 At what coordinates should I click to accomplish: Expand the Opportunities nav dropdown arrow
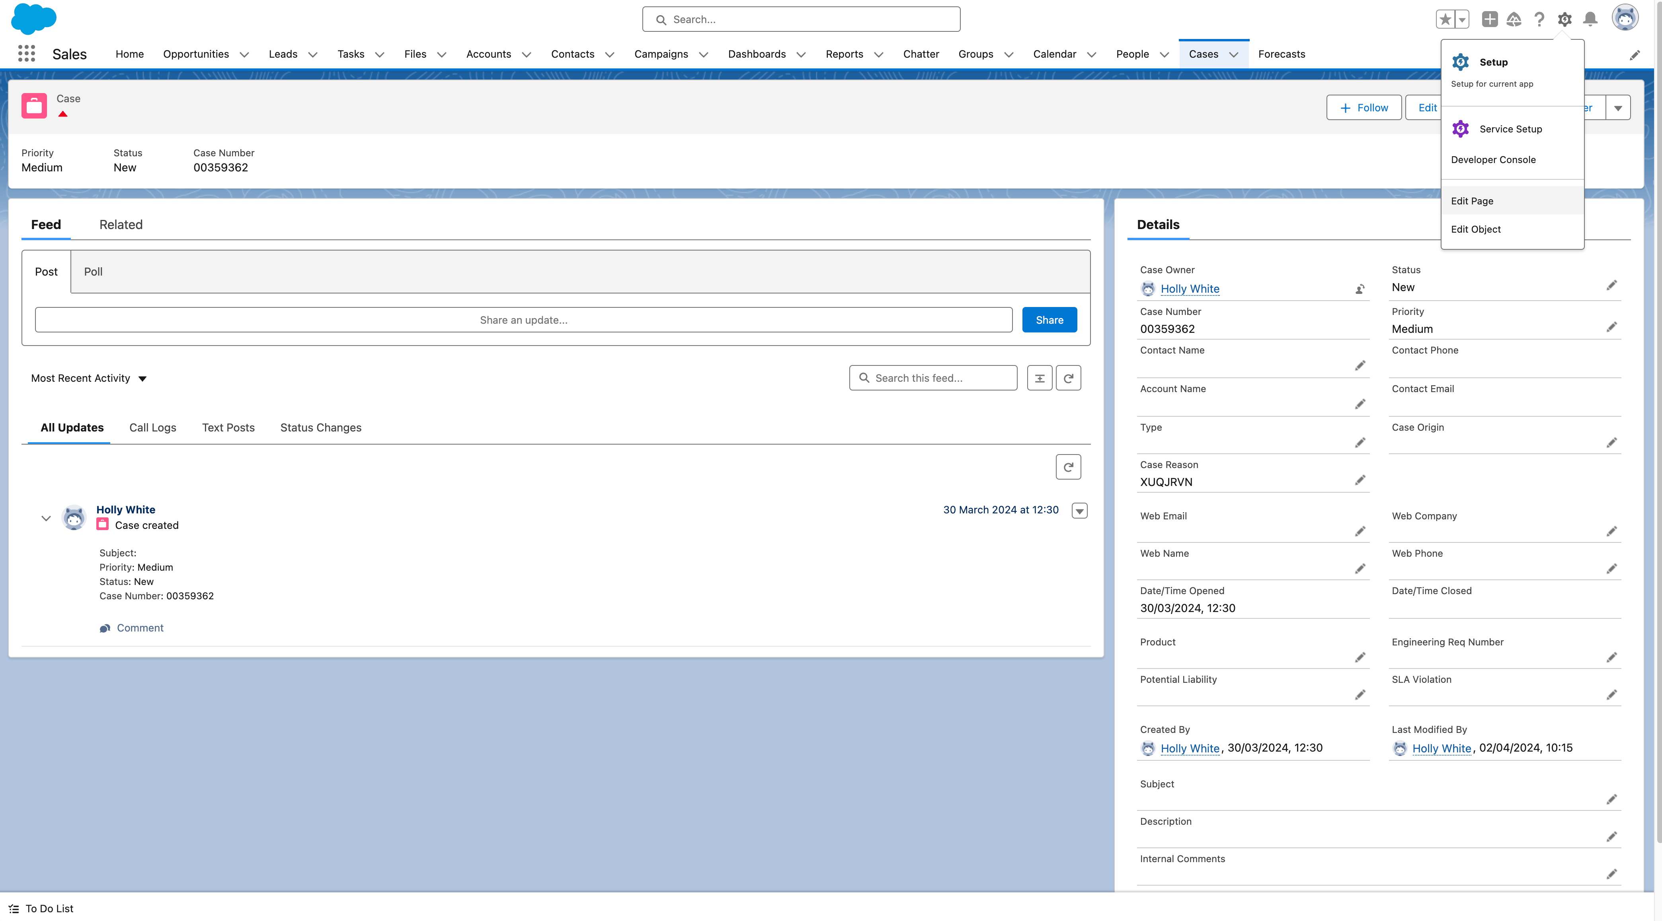[244, 55]
